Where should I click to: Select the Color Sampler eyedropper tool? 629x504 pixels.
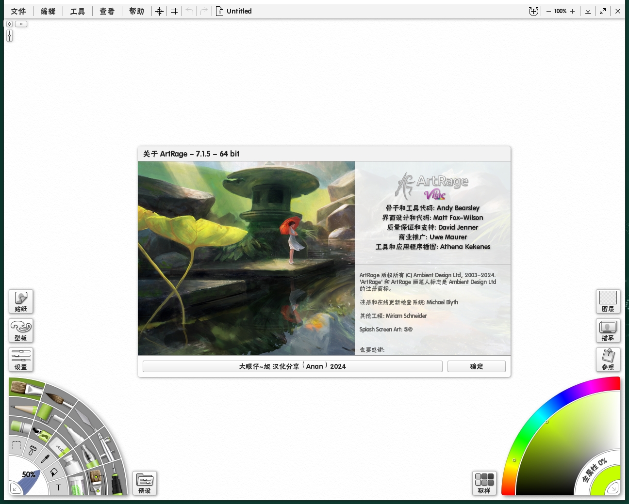coord(45,459)
